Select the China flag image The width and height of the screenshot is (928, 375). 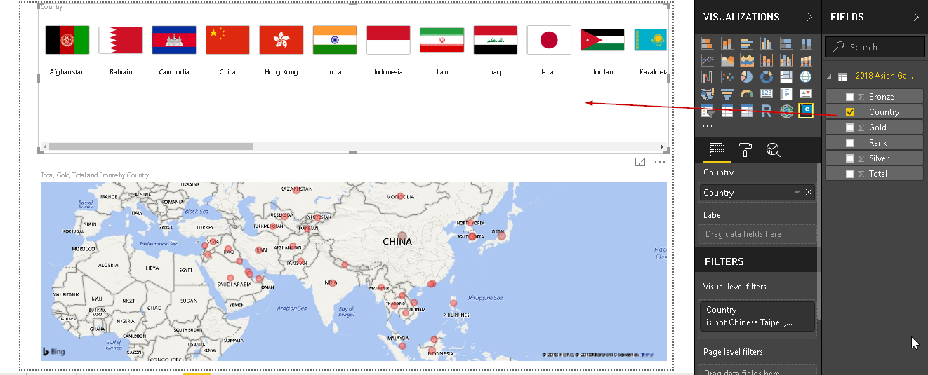point(227,40)
